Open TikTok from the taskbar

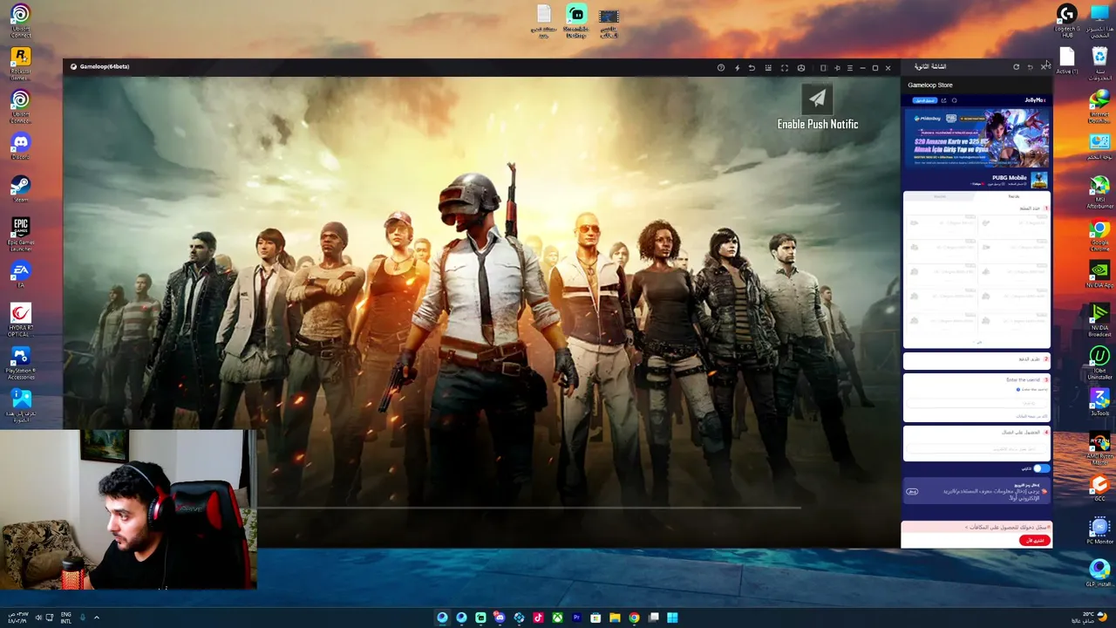[x=538, y=618]
